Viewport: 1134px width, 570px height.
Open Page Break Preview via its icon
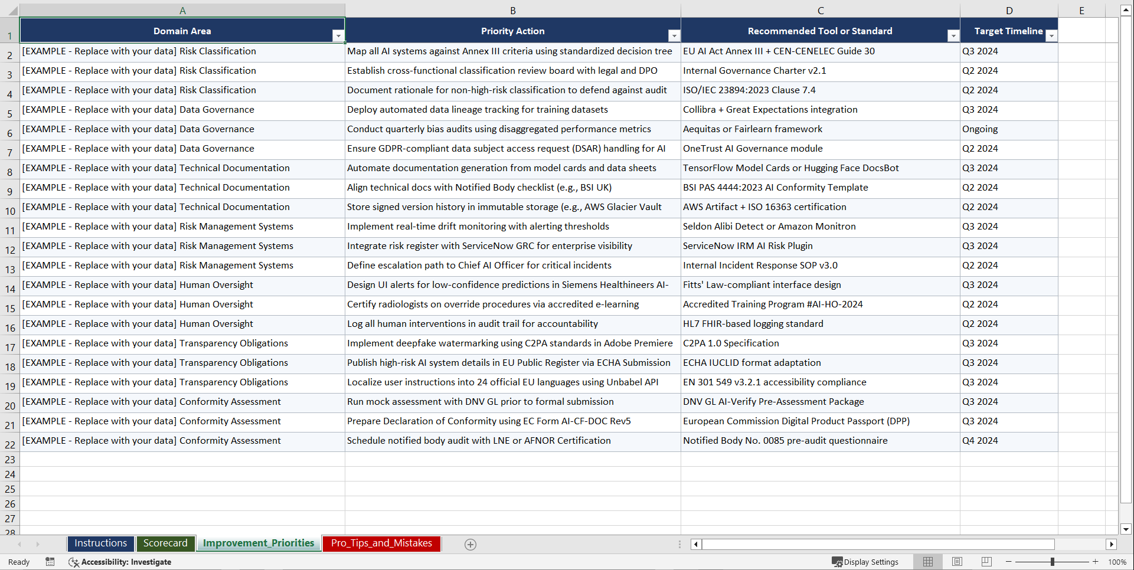(985, 562)
